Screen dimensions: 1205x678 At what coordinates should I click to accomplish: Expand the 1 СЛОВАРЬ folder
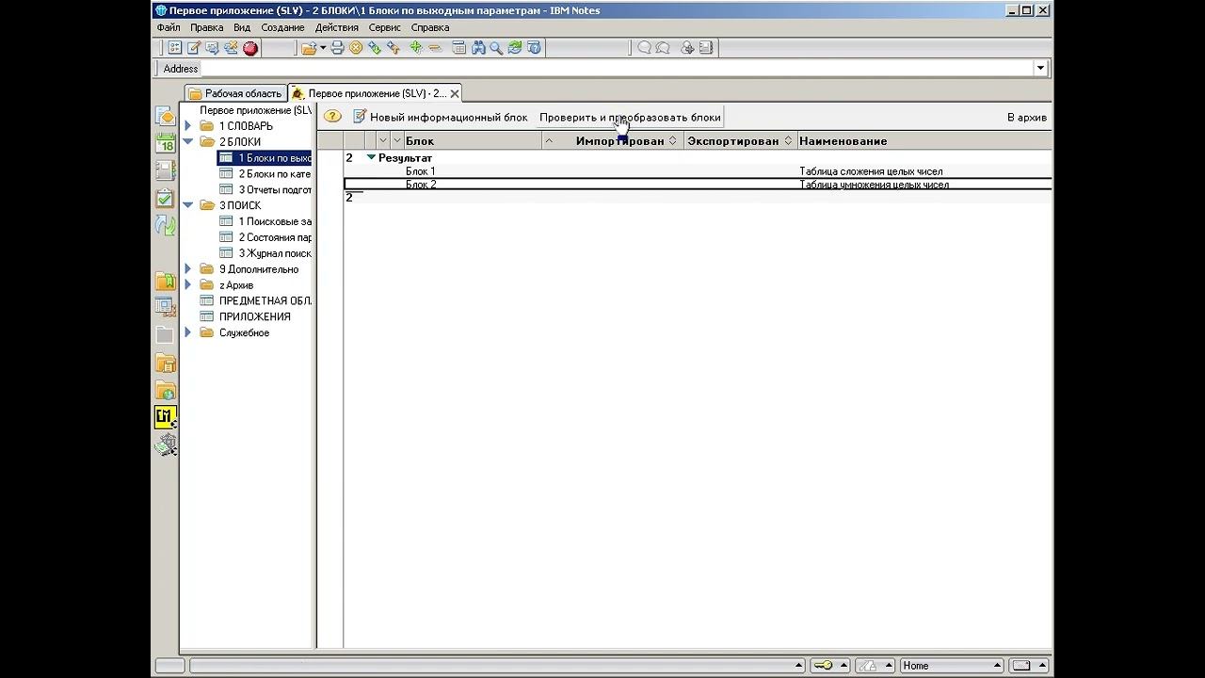point(188,126)
